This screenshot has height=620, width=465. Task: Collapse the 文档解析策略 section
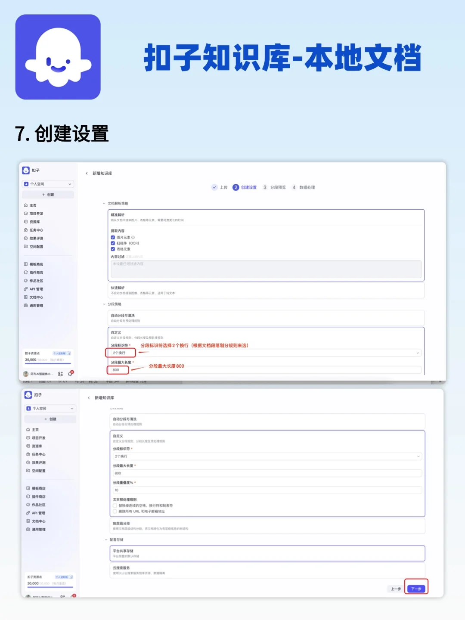tap(104, 203)
